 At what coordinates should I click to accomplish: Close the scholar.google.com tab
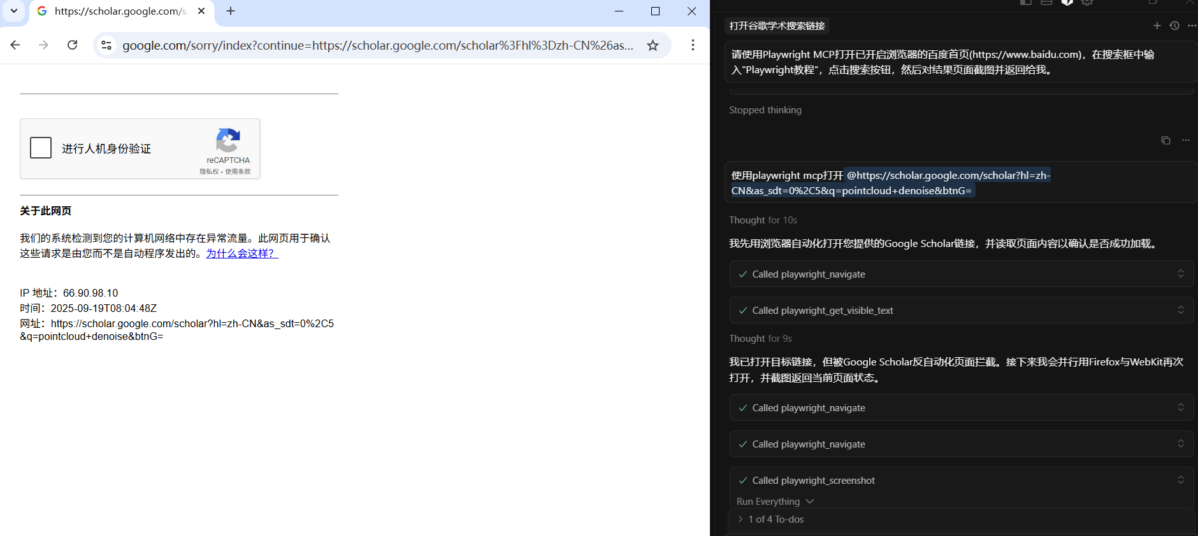tap(201, 11)
